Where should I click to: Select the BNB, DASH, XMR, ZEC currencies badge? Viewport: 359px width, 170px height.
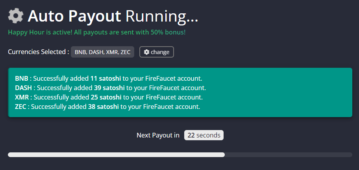point(102,52)
